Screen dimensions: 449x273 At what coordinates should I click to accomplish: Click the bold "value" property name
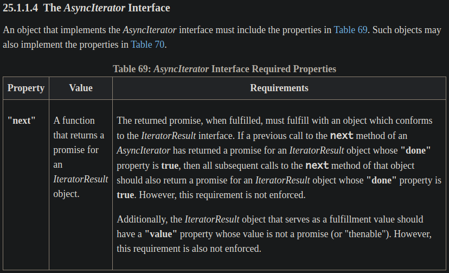pos(161,234)
